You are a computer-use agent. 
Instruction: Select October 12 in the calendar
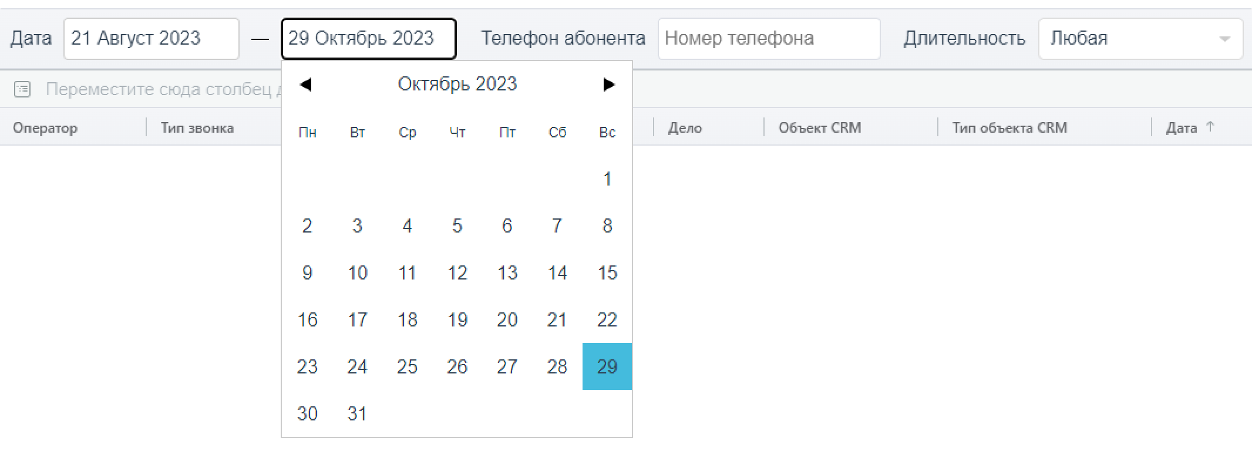[457, 272]
